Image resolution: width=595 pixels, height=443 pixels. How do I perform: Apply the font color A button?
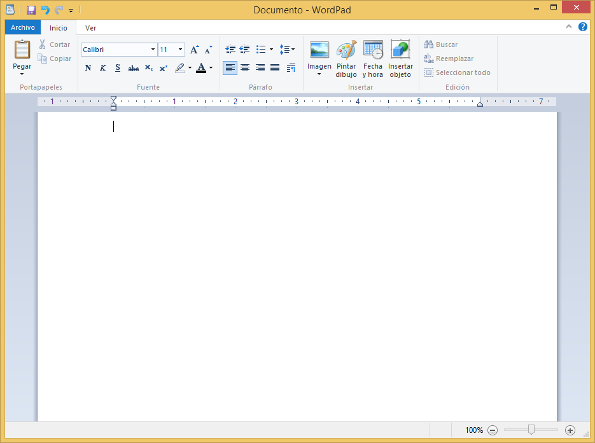(201, 68)
